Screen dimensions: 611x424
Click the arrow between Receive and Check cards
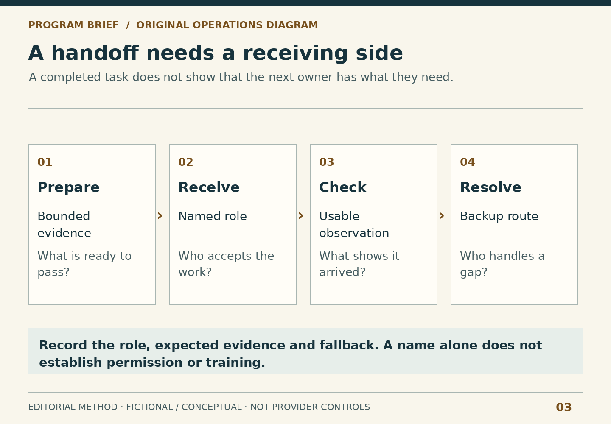[301, 216]
